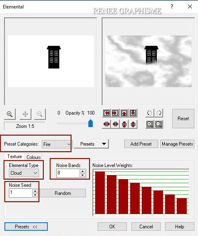Select the Texture tab
The height and width of the screenshot is (236, 198).
coord(14,157)
